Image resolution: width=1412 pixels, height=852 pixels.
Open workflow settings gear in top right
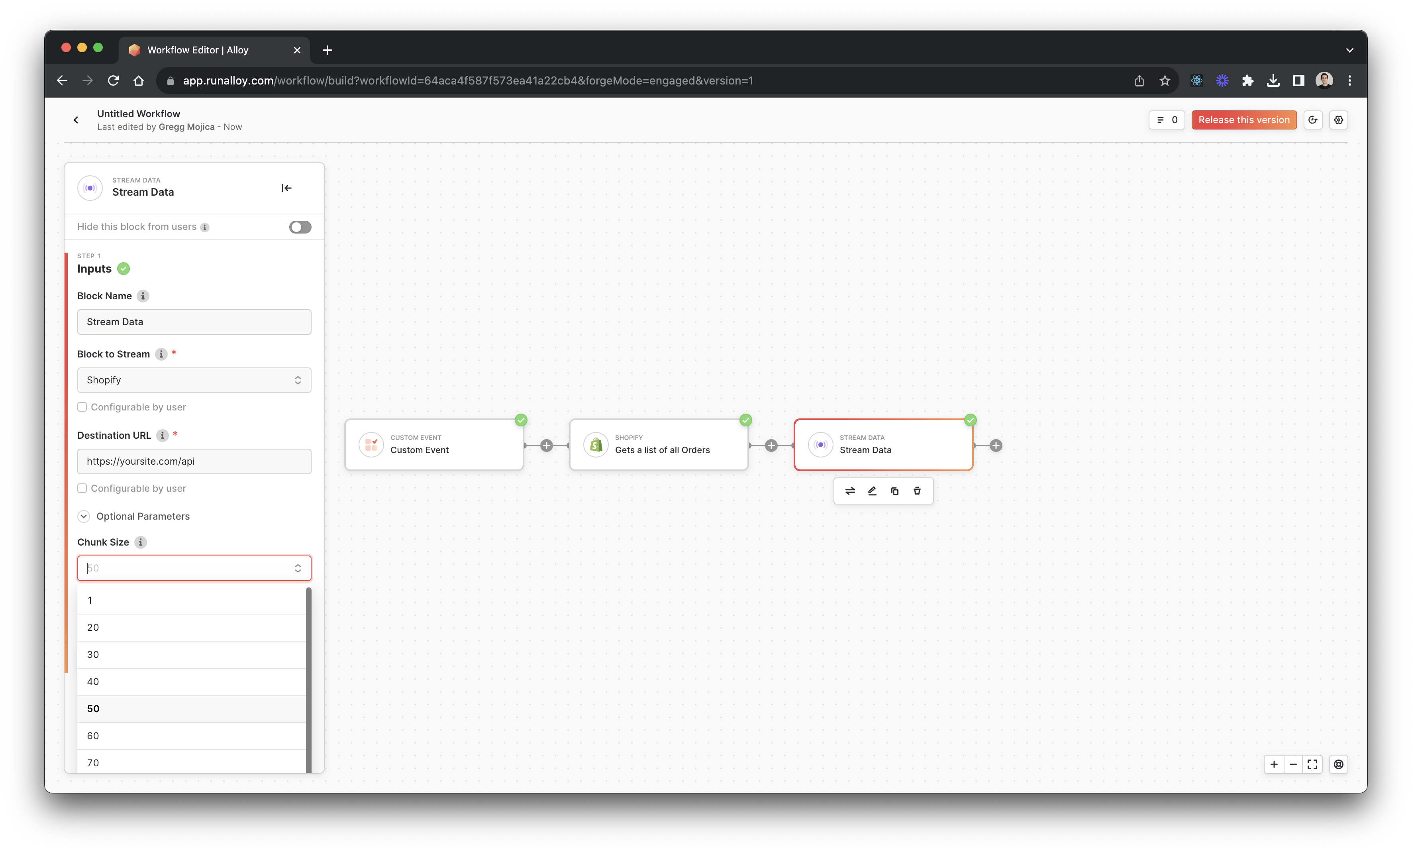[1338, 120]
